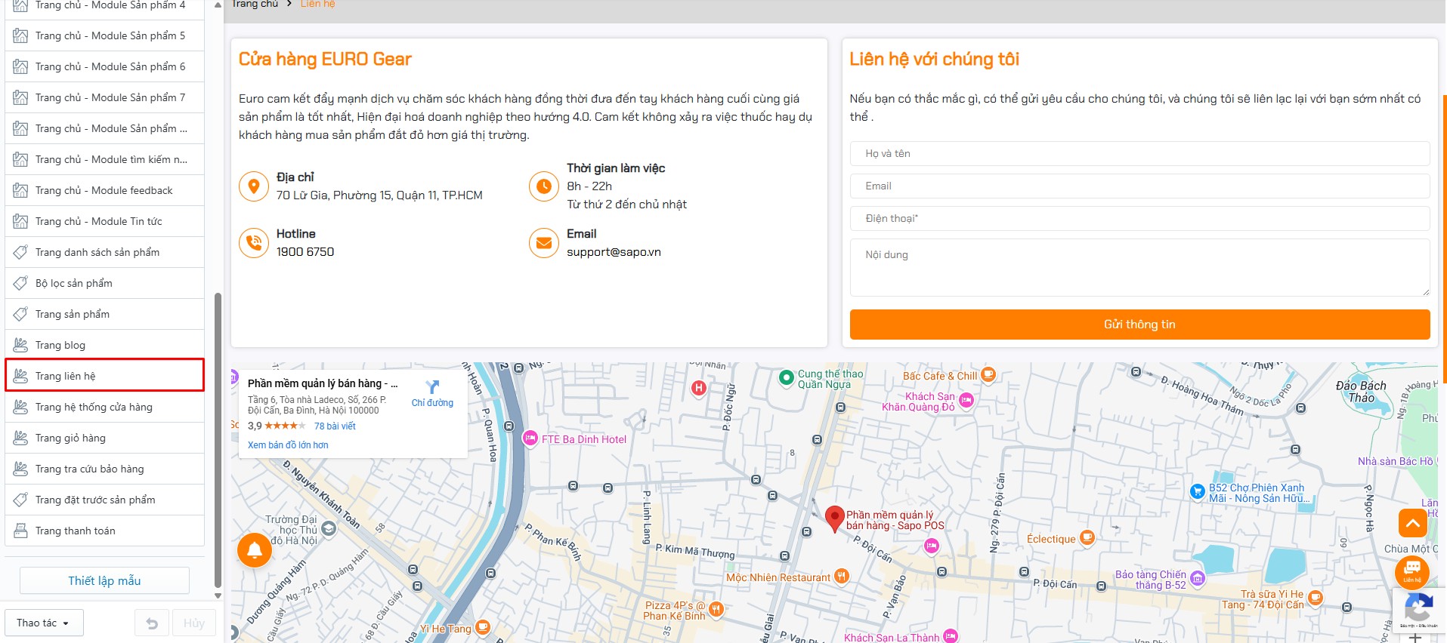Click the orange notification bell button
Image resolution: width=1447 pixels, height=643 pixels.
tap(255, 550)
